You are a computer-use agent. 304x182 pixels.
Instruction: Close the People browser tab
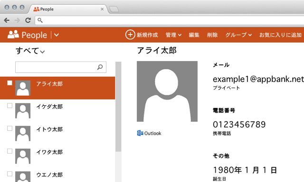102,9
